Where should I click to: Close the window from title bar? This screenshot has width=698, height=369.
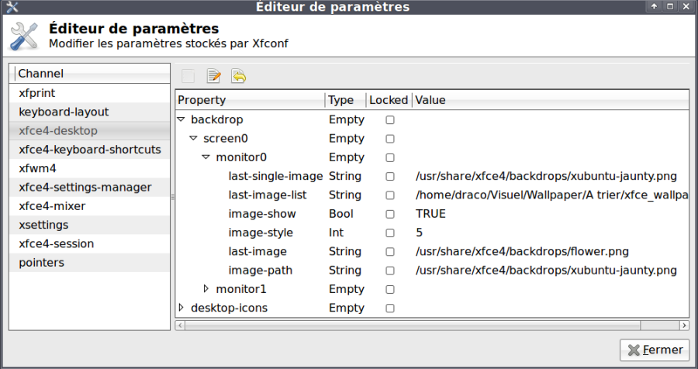point(686,6)
